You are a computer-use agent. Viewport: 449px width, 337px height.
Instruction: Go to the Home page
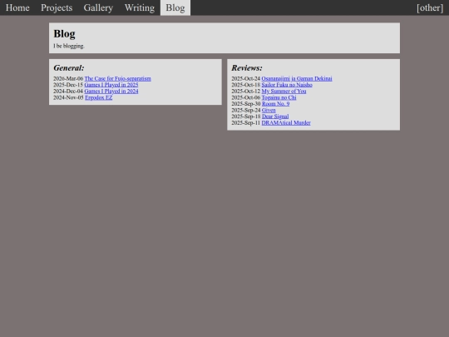17,7
